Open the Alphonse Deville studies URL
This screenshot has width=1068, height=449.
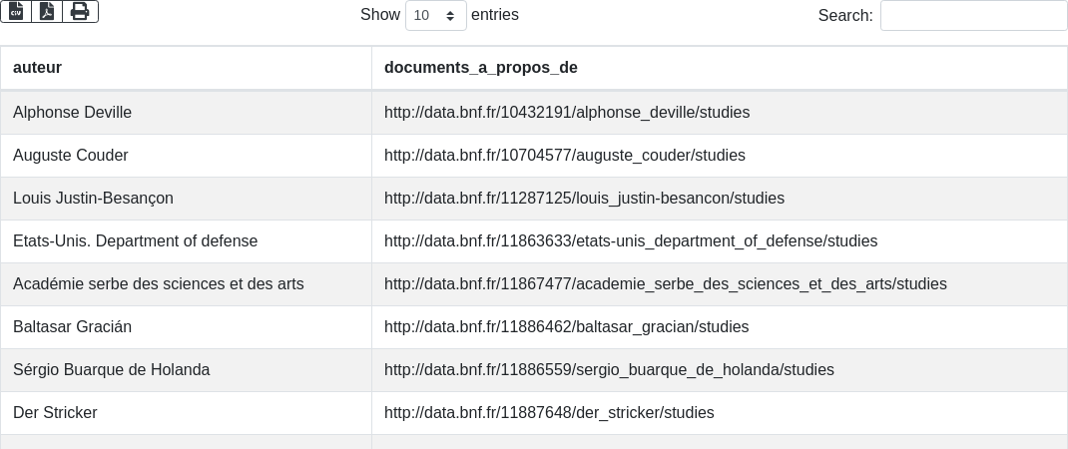566,113
